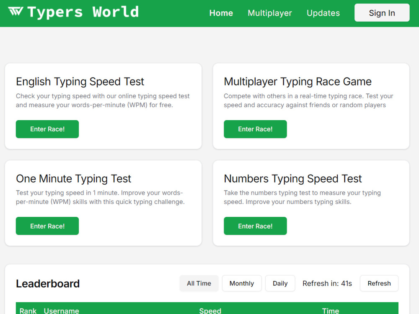Click the Numbers Typing Speed Test heading
Image resolution: width=419 pixels, height=314 pixels.
[293, 179]
